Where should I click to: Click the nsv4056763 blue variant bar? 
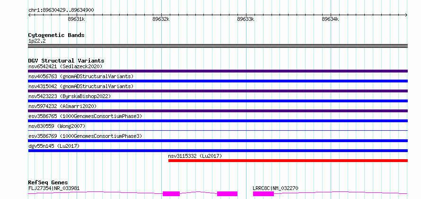click(218, 81)
